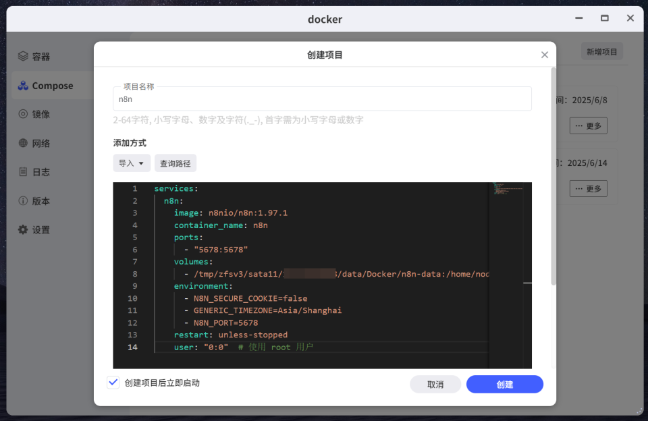
Task: Select the Compose cubes icon in sidebar
Action: coord(23,86)
